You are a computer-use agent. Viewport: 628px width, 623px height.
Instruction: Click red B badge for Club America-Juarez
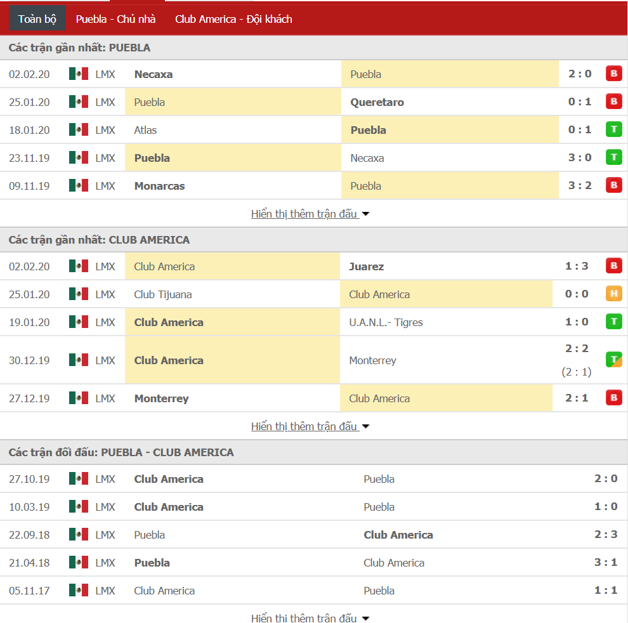[x=613, y=266]
